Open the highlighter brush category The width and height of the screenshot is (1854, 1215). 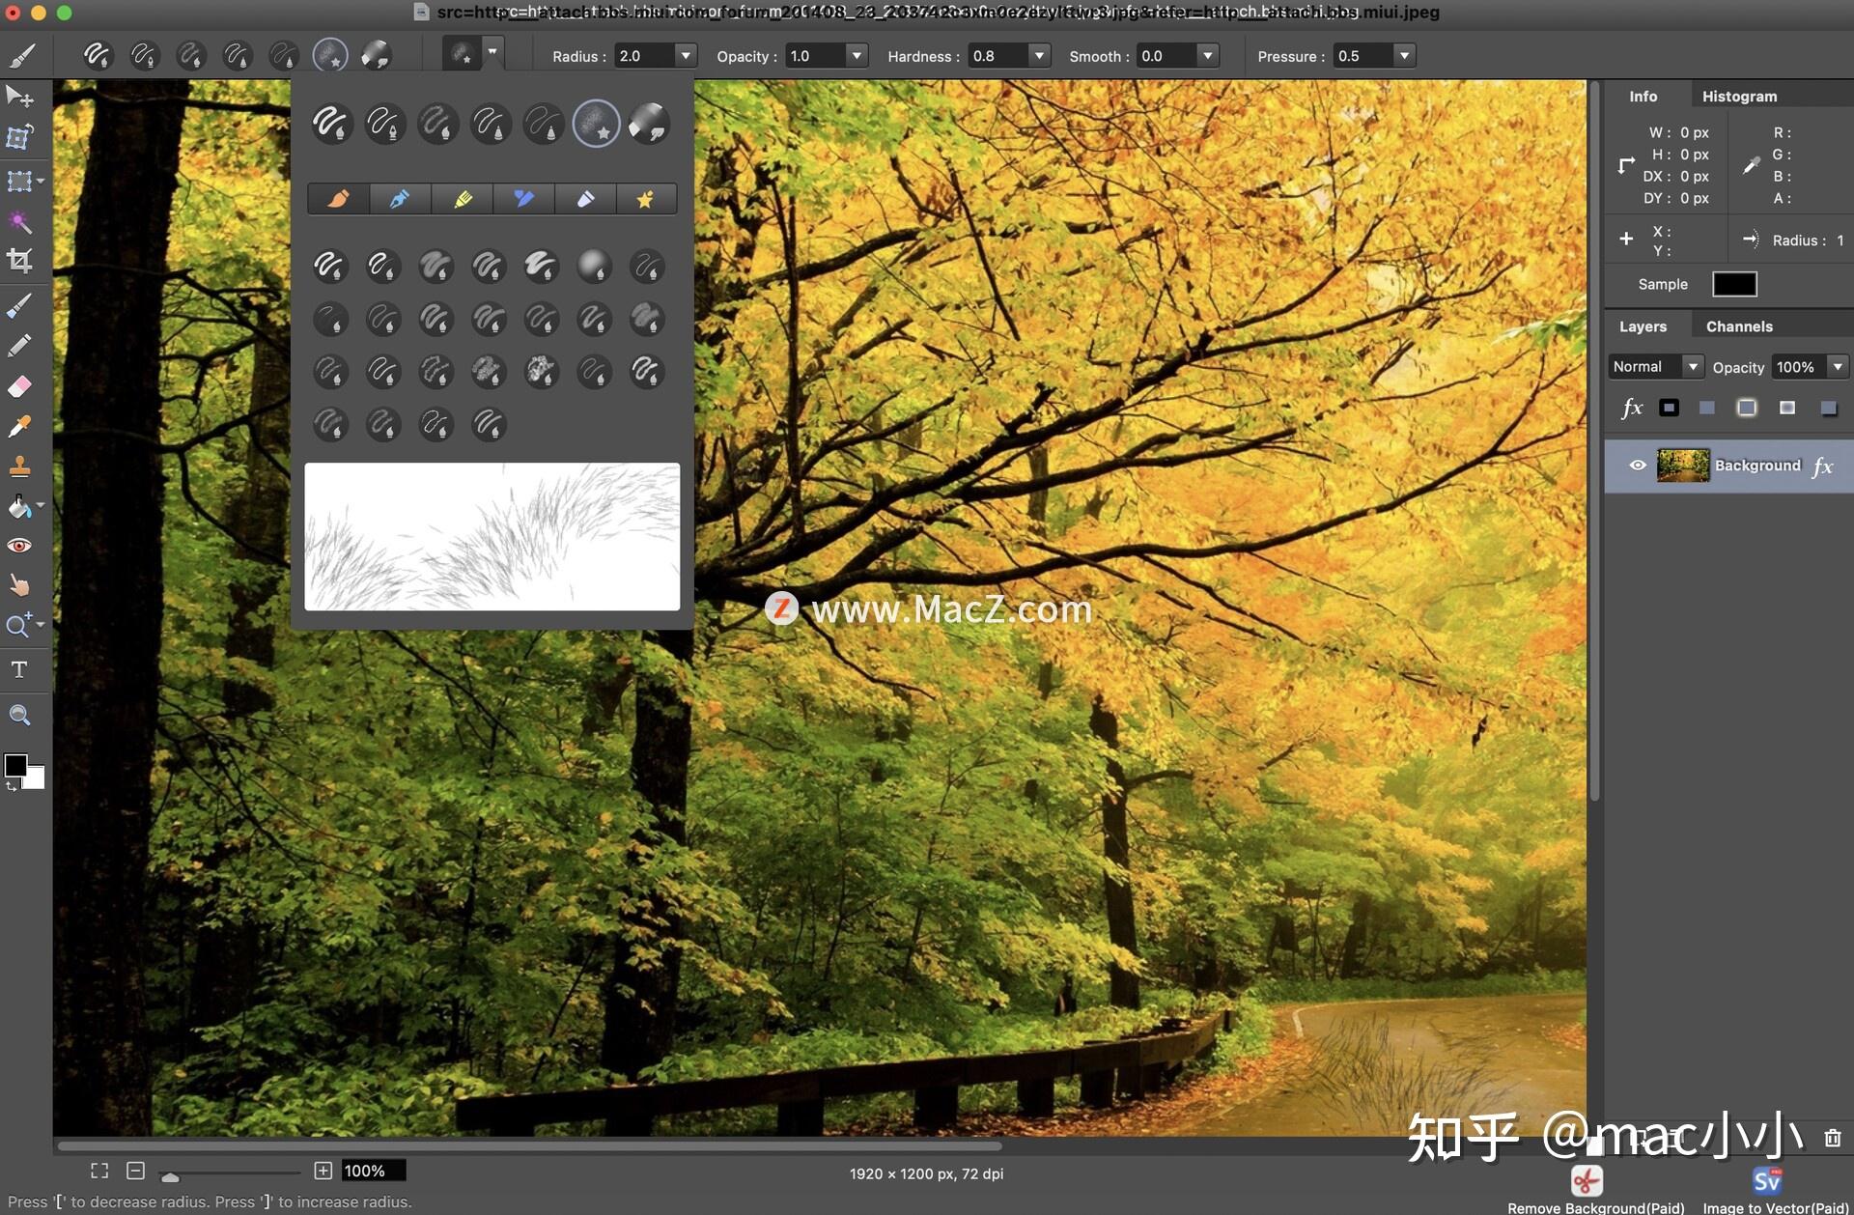point(462,198)
